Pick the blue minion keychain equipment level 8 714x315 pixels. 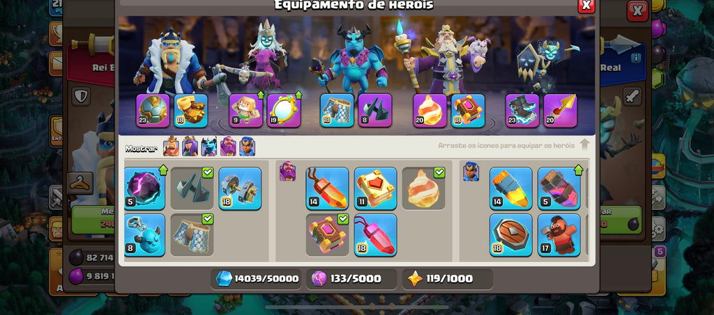(x=144, y=235)
